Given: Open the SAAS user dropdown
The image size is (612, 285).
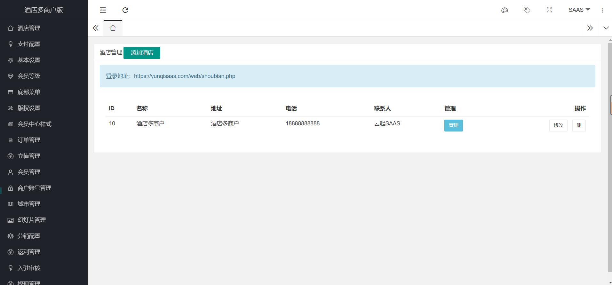Looking at the screenshot, I should pyautogui.click(x=579, y=10).
